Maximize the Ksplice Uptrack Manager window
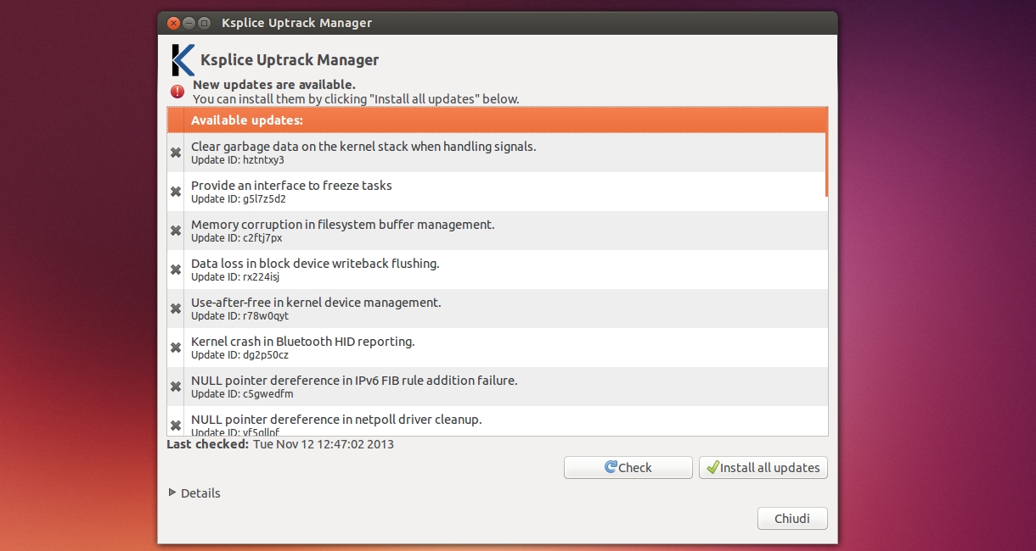Viewport: 1036px width, 551px height. 205,23
